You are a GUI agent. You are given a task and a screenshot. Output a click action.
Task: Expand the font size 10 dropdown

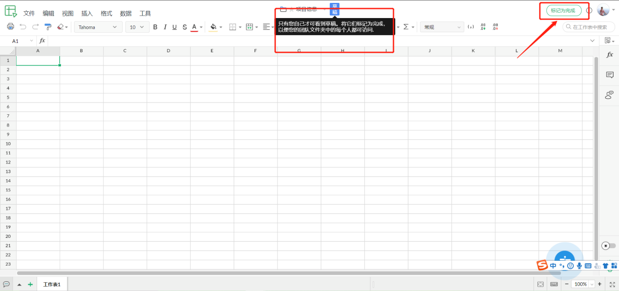click(x=137, y=27)
